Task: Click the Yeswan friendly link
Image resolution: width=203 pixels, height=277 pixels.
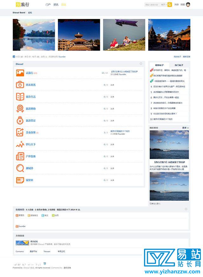Action: pyautogui.click(x=47, y=251)
